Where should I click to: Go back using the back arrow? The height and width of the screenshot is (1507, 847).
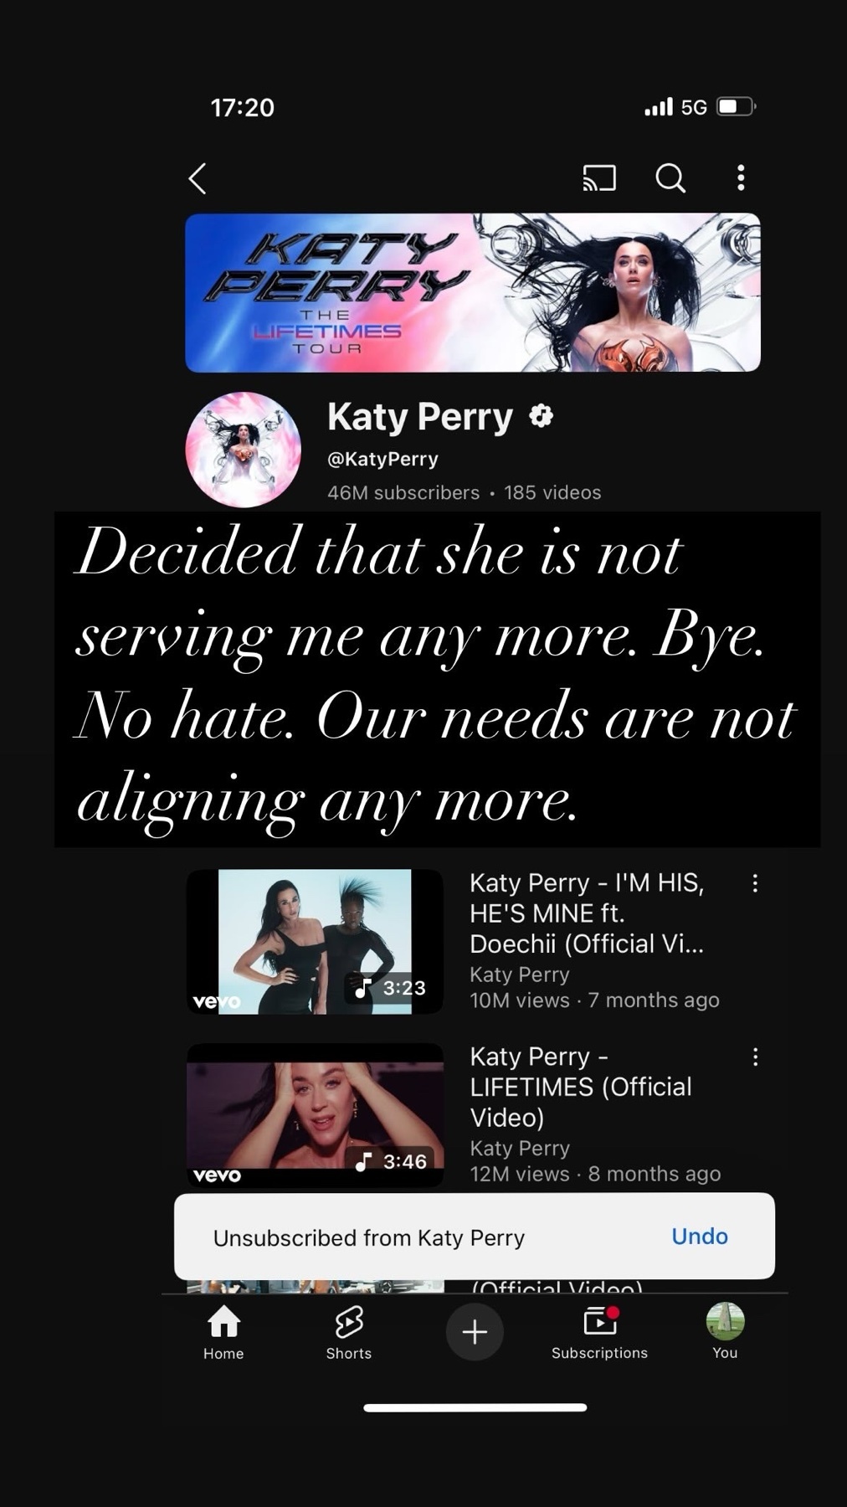pyautogui.click(x=198, y=178)
